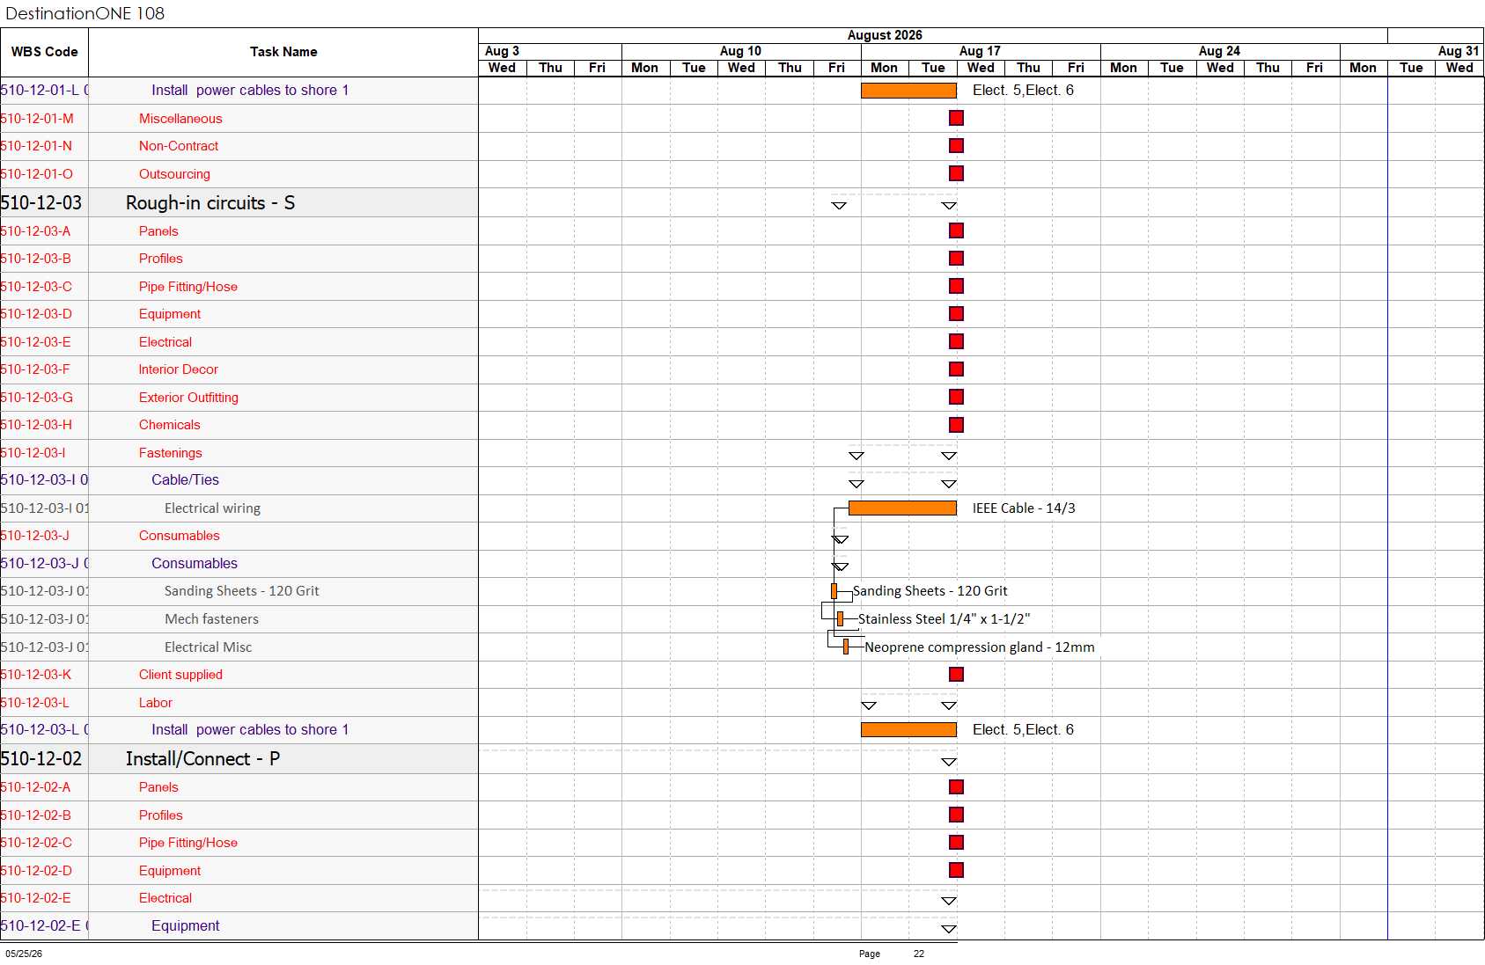The height and width of the screenshot is (965, 1485).
Task: Click the right summary triangle on Cable/Ties row
Action: click(x=948, y=484)
